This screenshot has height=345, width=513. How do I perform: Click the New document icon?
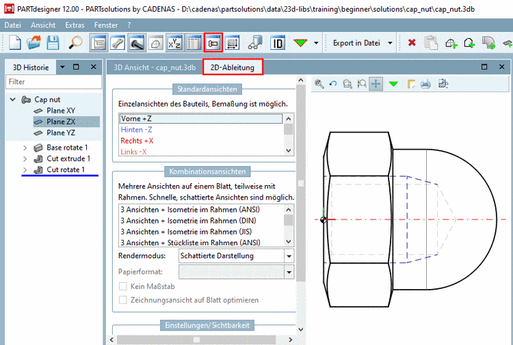pos(16,42)
